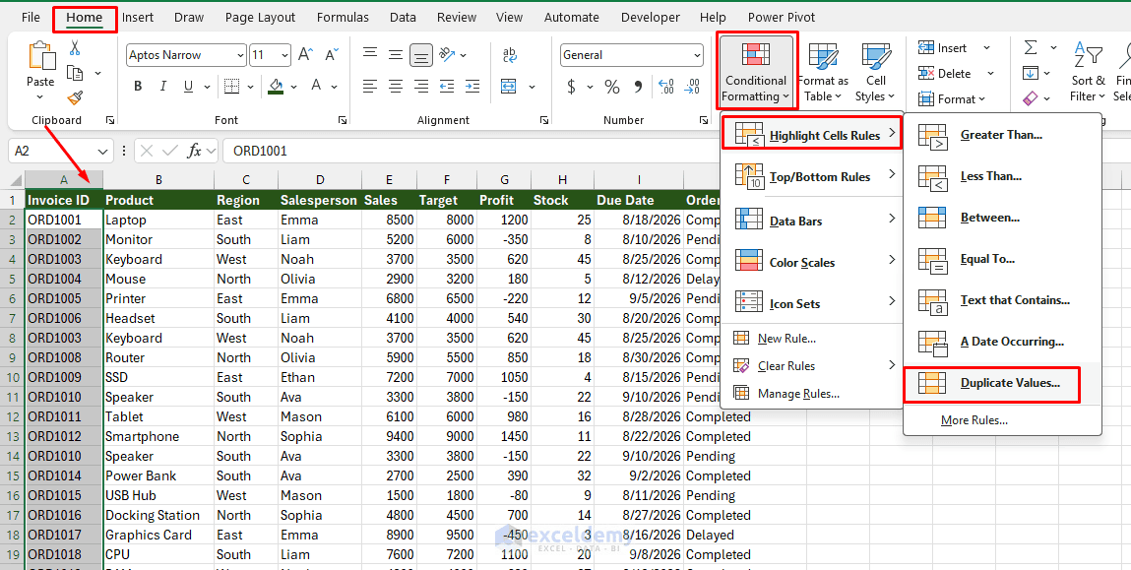The height and width of the screenshot is (570, 1131).
Task: Open the font name dropdown
Action: (x=240, y=55)
